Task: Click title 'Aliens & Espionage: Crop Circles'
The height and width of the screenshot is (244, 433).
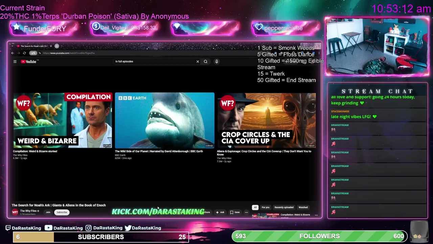Action: point(264,153)
